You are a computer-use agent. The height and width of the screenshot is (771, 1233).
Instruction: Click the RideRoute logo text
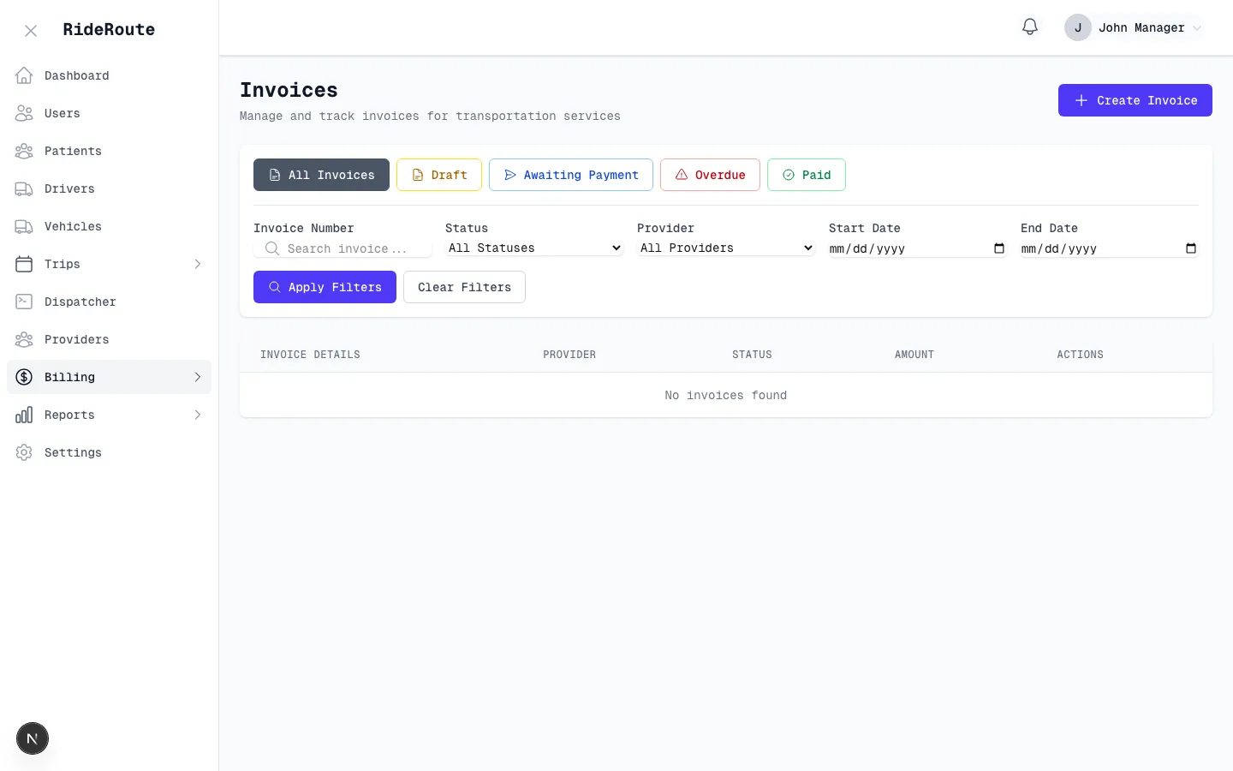click(109, 29)
